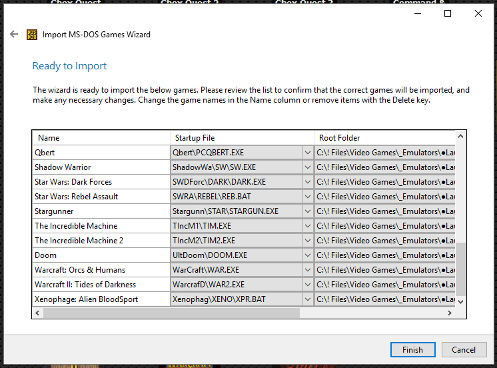Click the Stargunn\STAR\STARGUN.EXE startup field
The image size is (497, 368).
pyautogui.click(x=237, y=211)
